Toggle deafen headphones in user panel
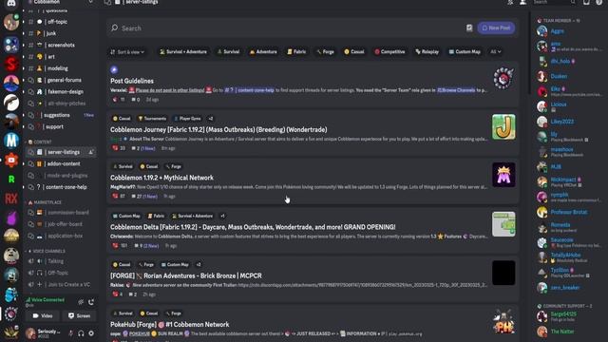 tap(81, 333)
